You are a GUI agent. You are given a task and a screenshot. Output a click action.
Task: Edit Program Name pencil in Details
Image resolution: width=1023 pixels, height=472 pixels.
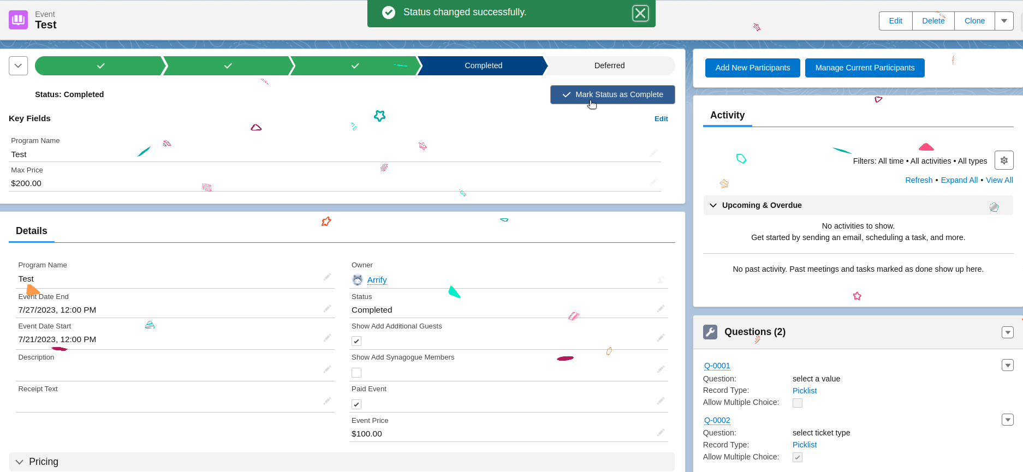(327, 277)
